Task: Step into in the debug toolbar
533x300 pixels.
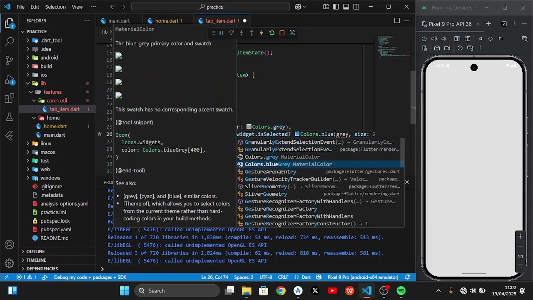Action: (242, 33)
